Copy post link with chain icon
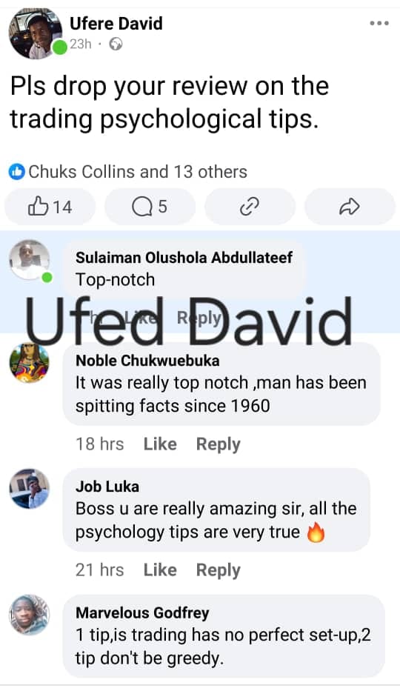This screenshot has height=688, width=400. click(250, 207)
